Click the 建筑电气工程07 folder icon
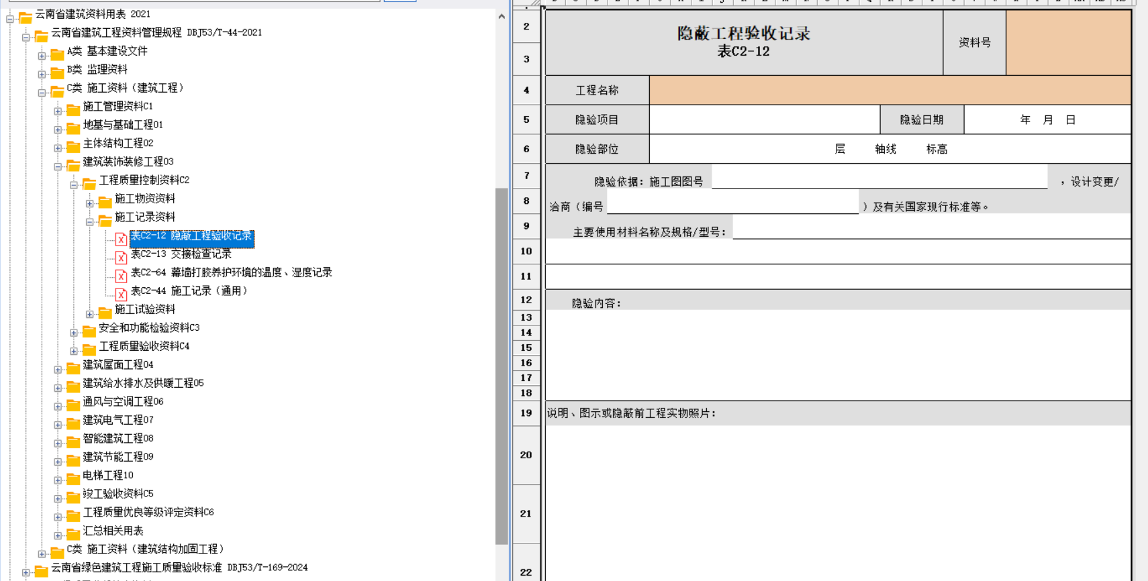1148x581 pixels. click(73, 423)
